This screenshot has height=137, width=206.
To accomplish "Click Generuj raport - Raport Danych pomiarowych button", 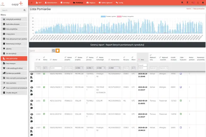I will tap(117, 45).
